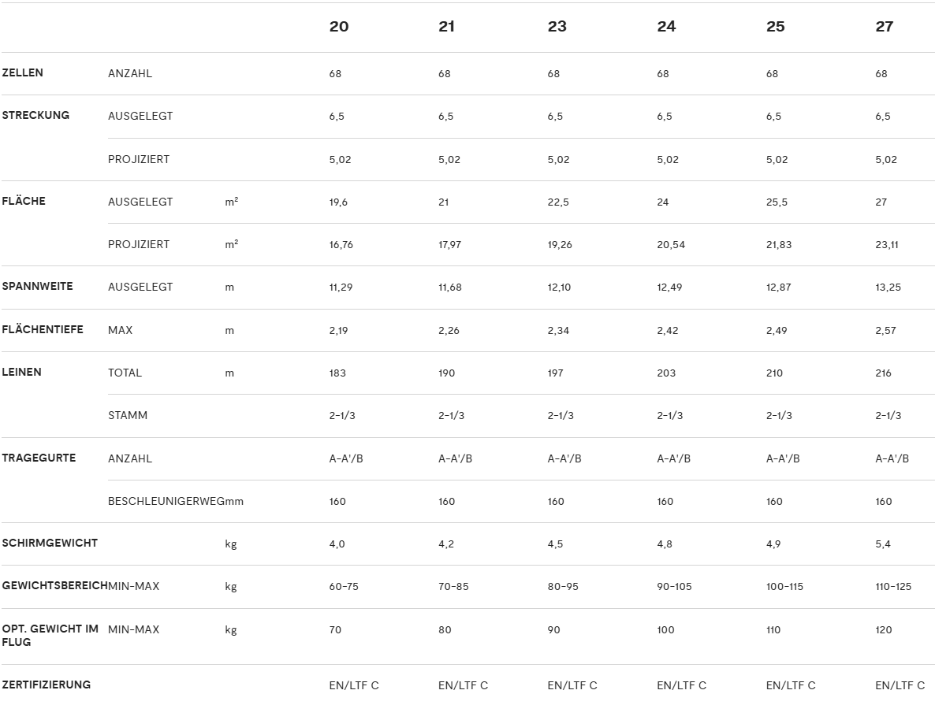This screenshot has height=705, width=935.
Task: Click the flat area value 25,5
Action: click(777, 202)
